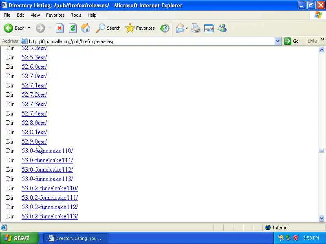Expand the Address bar dropdown
The image size is (326, 244).
(278, 41)
